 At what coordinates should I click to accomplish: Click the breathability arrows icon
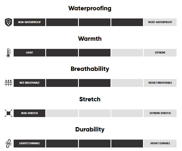point(8,83)
